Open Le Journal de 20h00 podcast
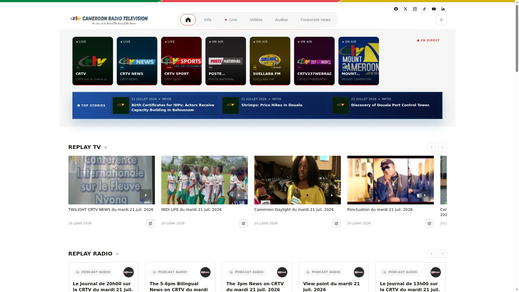The width and height of the screenshot is (519, 292). [103, 287]
